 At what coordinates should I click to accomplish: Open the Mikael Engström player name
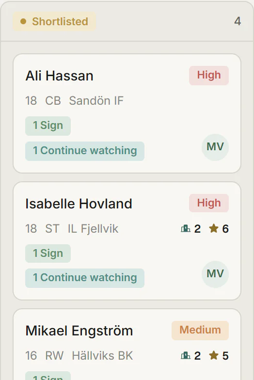(79, 331)
